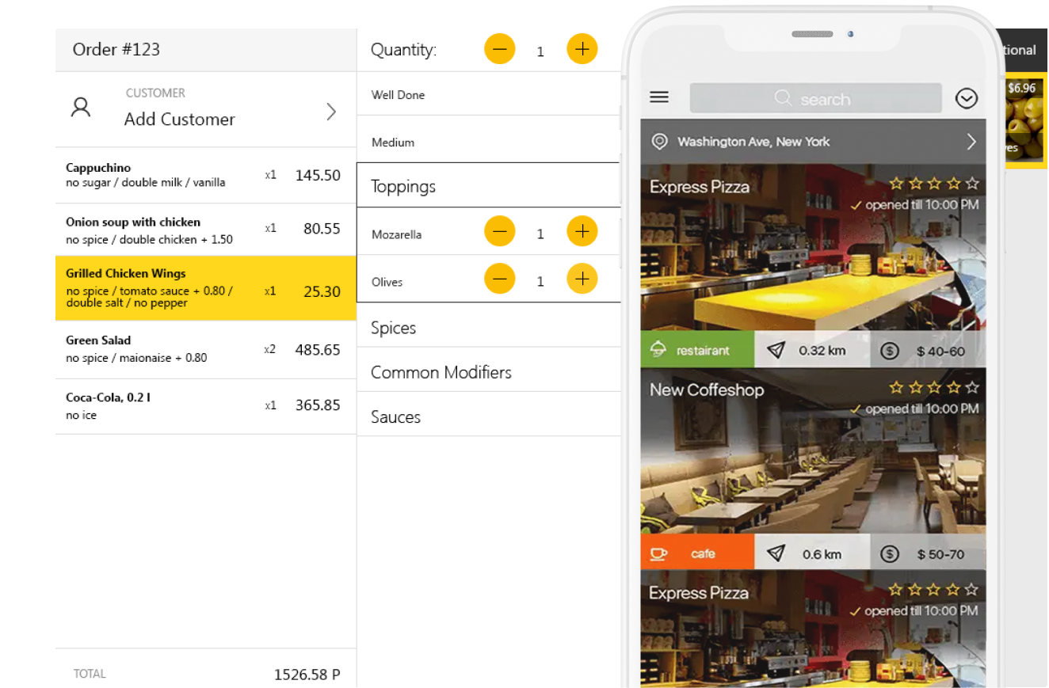Click the Order #123 header
The image size is (1049, 688).
pos(206,50)
